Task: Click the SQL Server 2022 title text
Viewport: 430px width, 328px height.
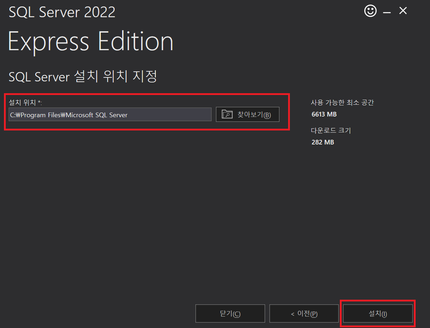Action: pyautogui.click(x=62, y=12)
